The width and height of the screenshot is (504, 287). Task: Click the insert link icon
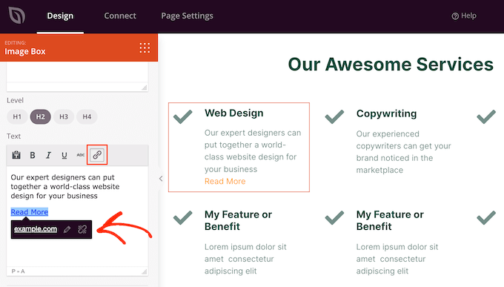point(97,155)
